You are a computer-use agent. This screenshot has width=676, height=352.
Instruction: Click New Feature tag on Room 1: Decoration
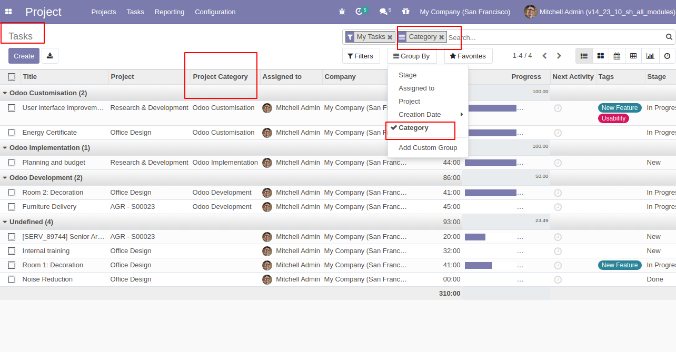pyautogui.click(x=620, y=265)
